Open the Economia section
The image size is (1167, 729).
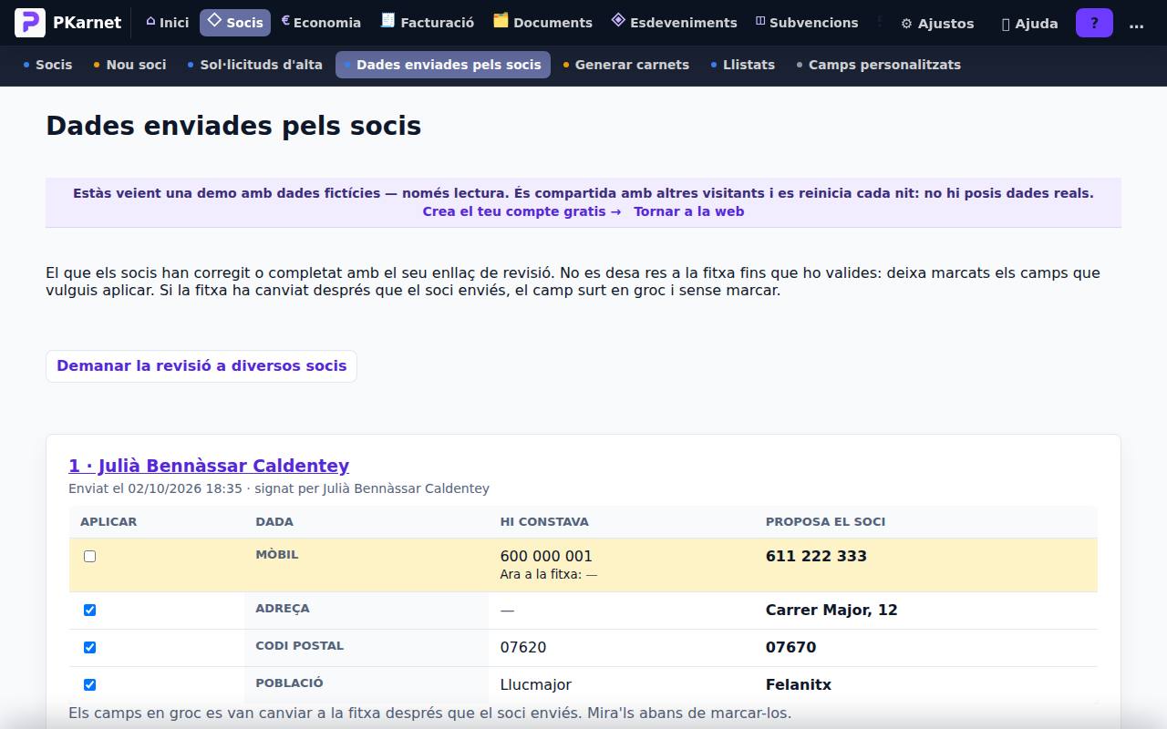point(321,23)
